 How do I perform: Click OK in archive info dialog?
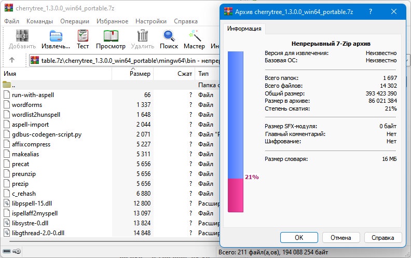tap(299, 238)
